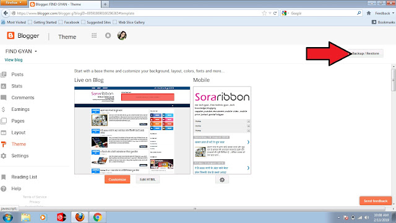Screen dimensions: 396x223
Task: Open Windows Media Player taskbar icon
Action: point(43,217)
